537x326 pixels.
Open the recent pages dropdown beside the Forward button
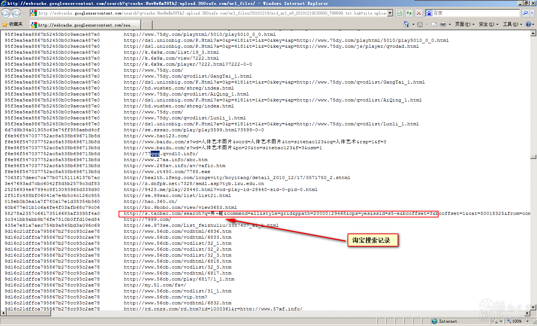pos(24,13)
